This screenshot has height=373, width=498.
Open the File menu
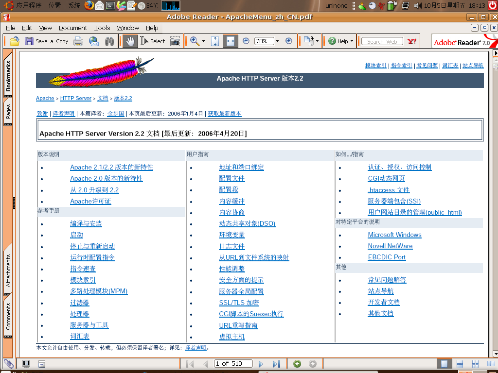click(x=11, y=28)
